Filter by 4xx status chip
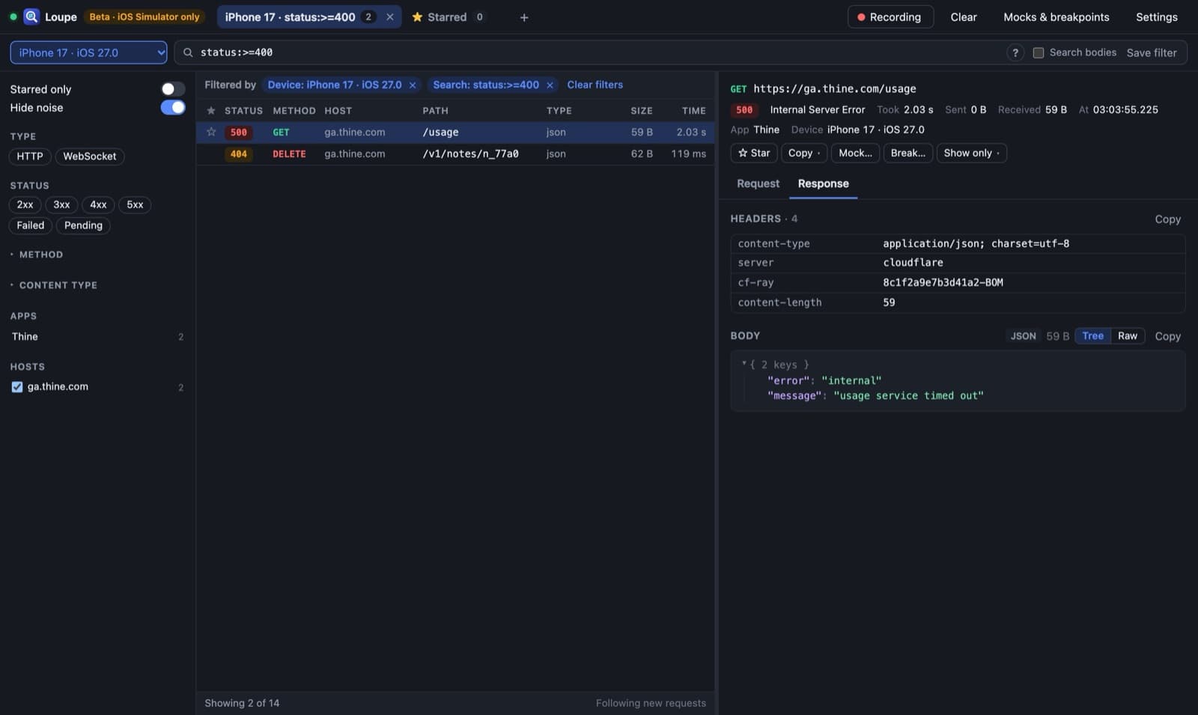The image size is (1198, 715). pyautogui.click(x=98, y=204)
